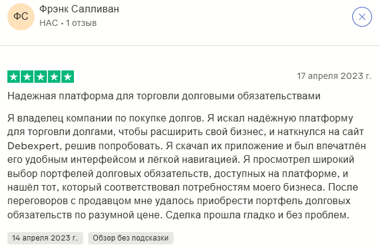This screenshot has width=380, height=251.
Task: Click the "1 отзыв" review count
Action: 81,23
